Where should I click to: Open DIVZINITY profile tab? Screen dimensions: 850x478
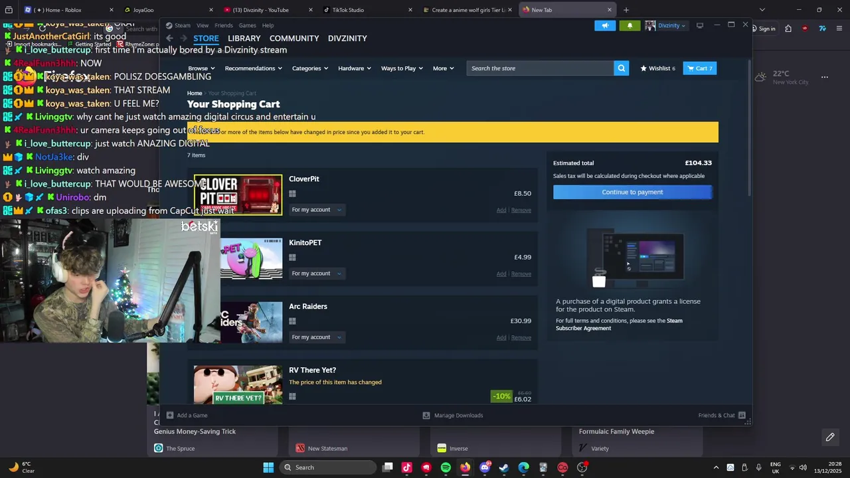click(x=347, y=39)
